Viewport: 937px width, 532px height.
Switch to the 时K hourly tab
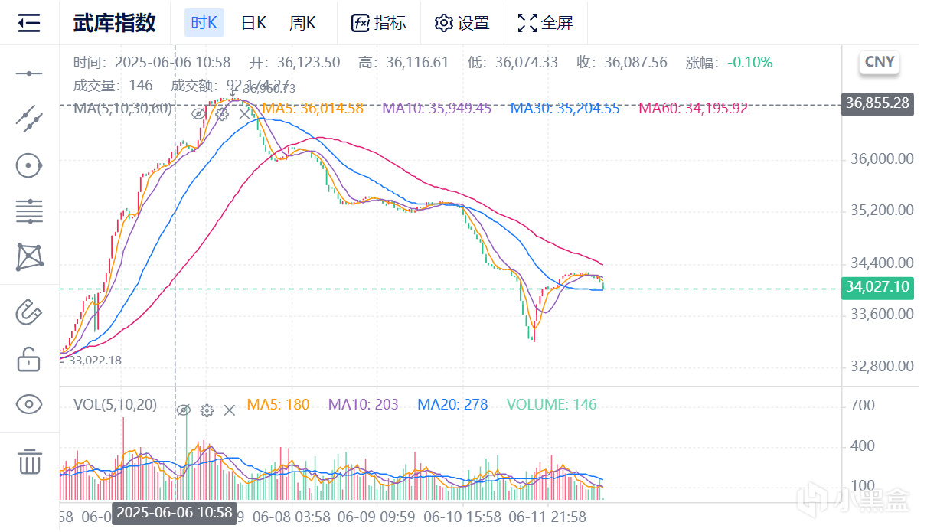tap(204, 23)
